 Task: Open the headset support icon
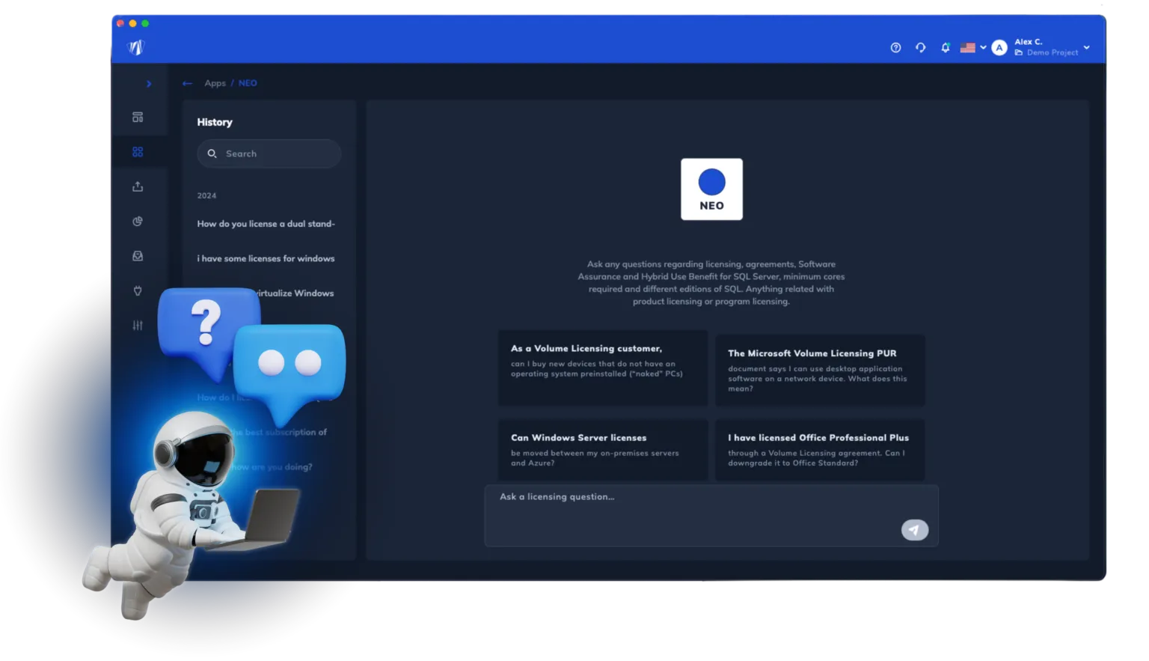[920, 48]
